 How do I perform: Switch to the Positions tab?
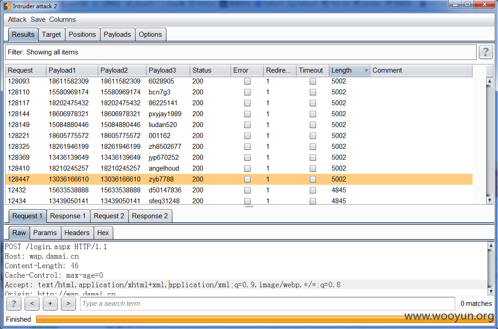point(82,34)
